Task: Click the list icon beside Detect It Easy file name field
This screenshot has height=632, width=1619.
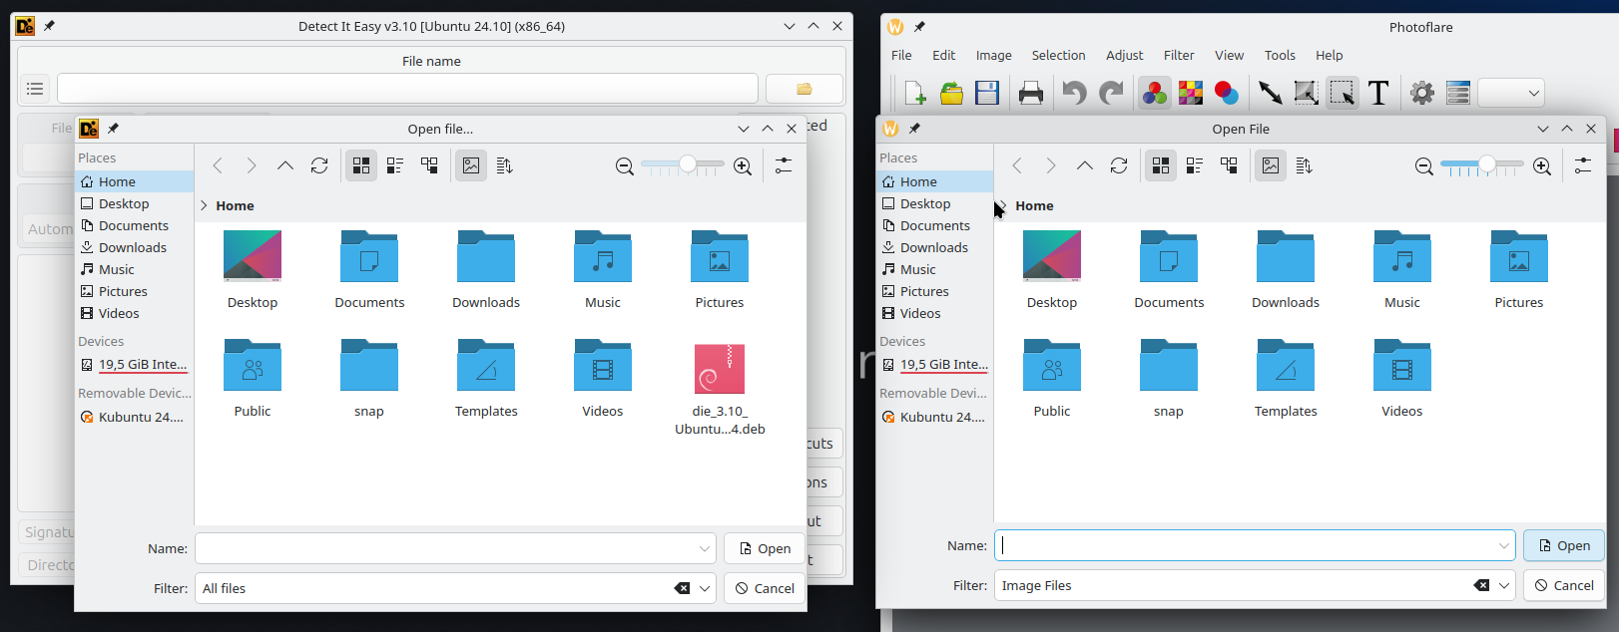Action: [x=35, y=89]
